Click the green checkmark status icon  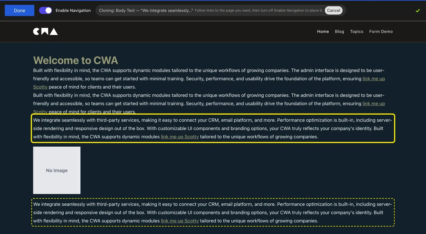417,11
